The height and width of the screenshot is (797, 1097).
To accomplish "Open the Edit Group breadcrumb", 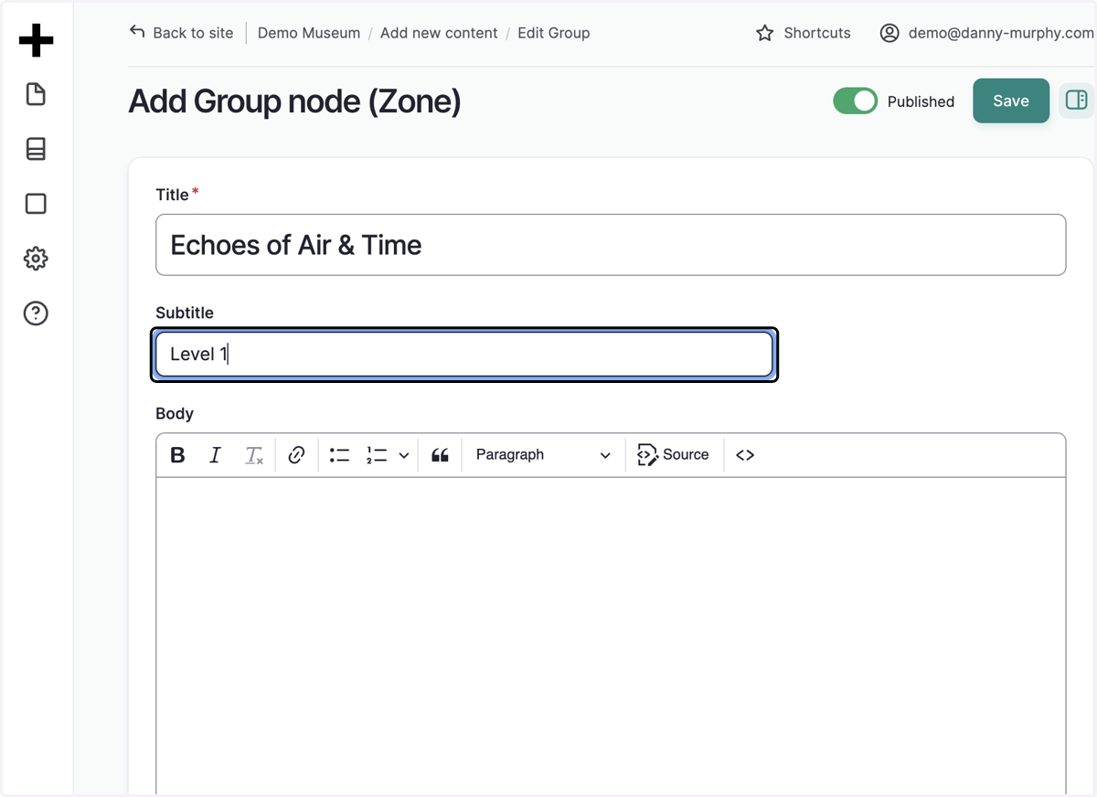I will pyautogui.click(x=554, y=33).
